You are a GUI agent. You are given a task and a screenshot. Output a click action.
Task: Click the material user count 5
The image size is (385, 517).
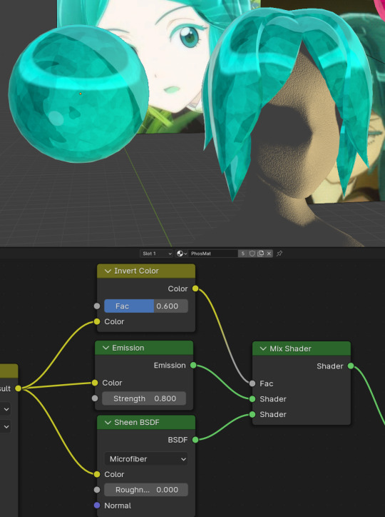pos(243,254)
